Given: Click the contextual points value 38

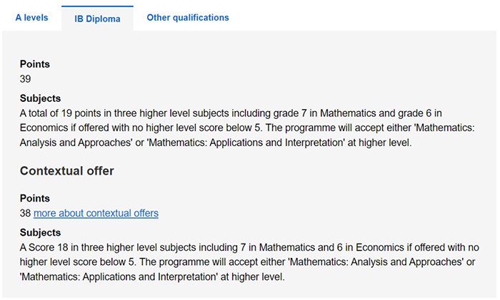Looking at the screenshot, I should pos(26,213).
